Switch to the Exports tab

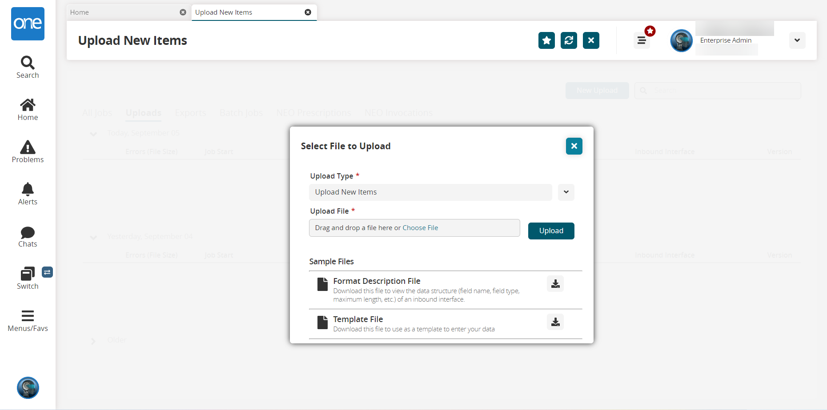click(190, 113)
